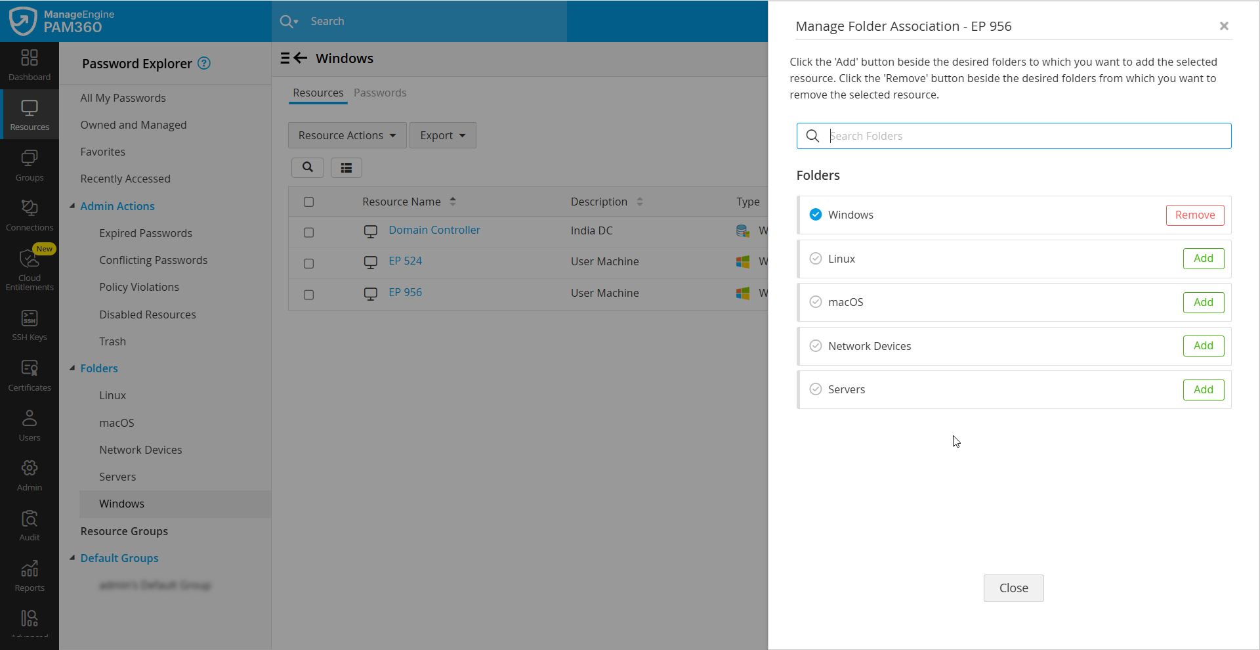The width and height of the screenshot is (1260, 650).
Task: Open the table search using the magnifier icon
Action: [x=307, y=167]
